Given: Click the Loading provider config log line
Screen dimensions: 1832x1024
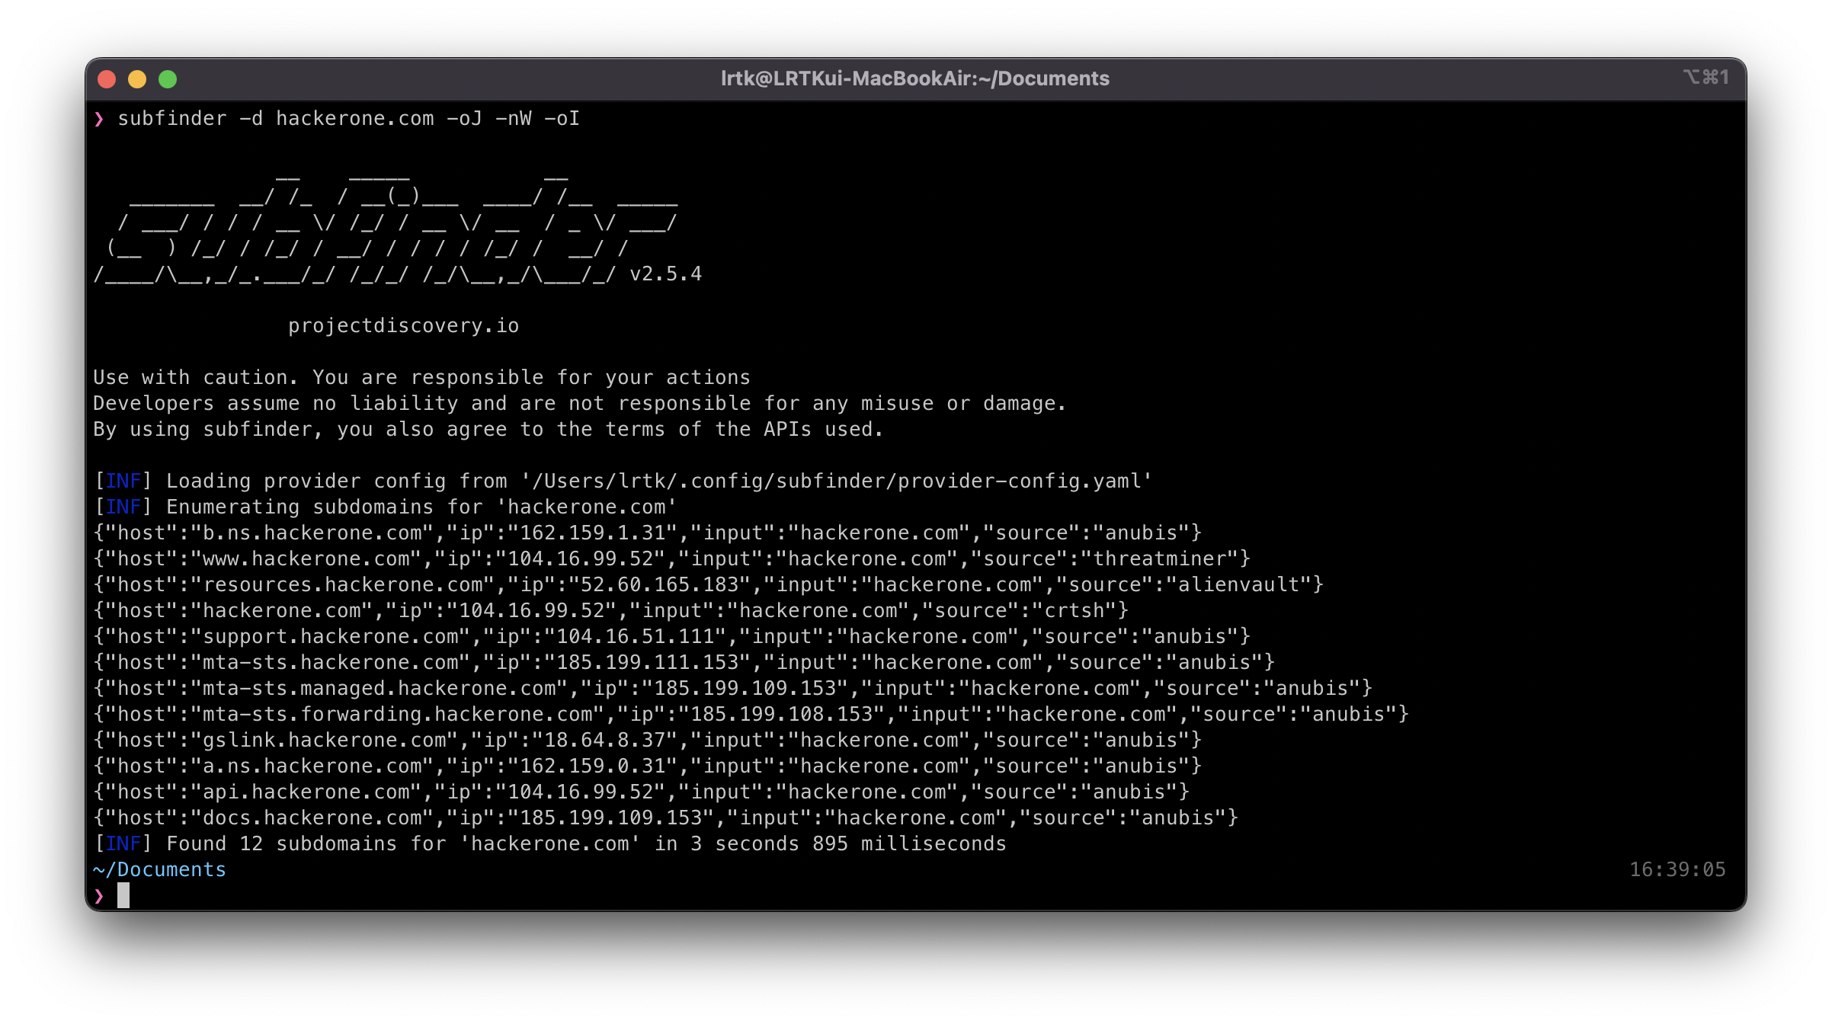Looking at the screenshot, I should click(623, 482).
